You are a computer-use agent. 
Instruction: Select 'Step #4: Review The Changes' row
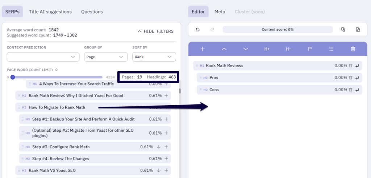[95, 158]
